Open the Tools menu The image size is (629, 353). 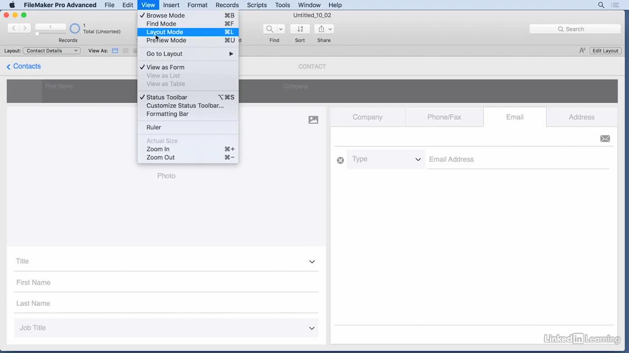tap(283, 5)
